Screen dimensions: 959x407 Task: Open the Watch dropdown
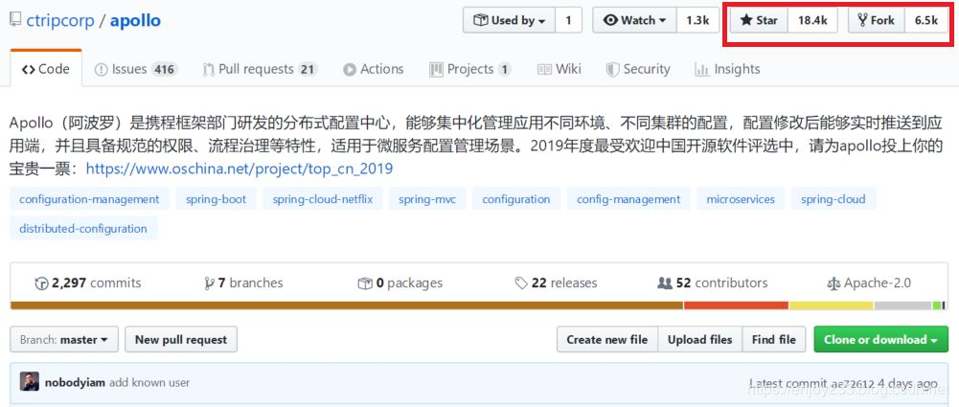pos(634,20)
